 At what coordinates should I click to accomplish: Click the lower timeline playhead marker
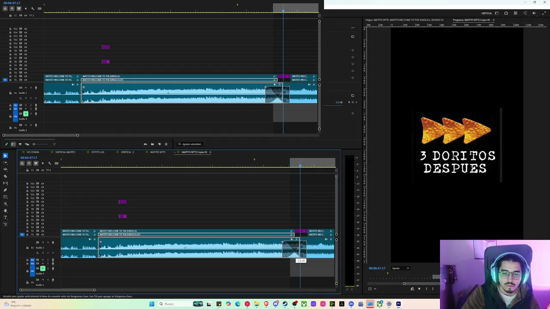300,165
